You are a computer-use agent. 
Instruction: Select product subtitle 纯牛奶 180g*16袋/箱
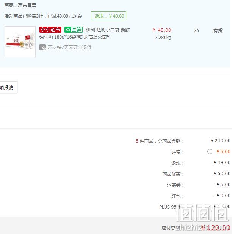pos(61,37)
